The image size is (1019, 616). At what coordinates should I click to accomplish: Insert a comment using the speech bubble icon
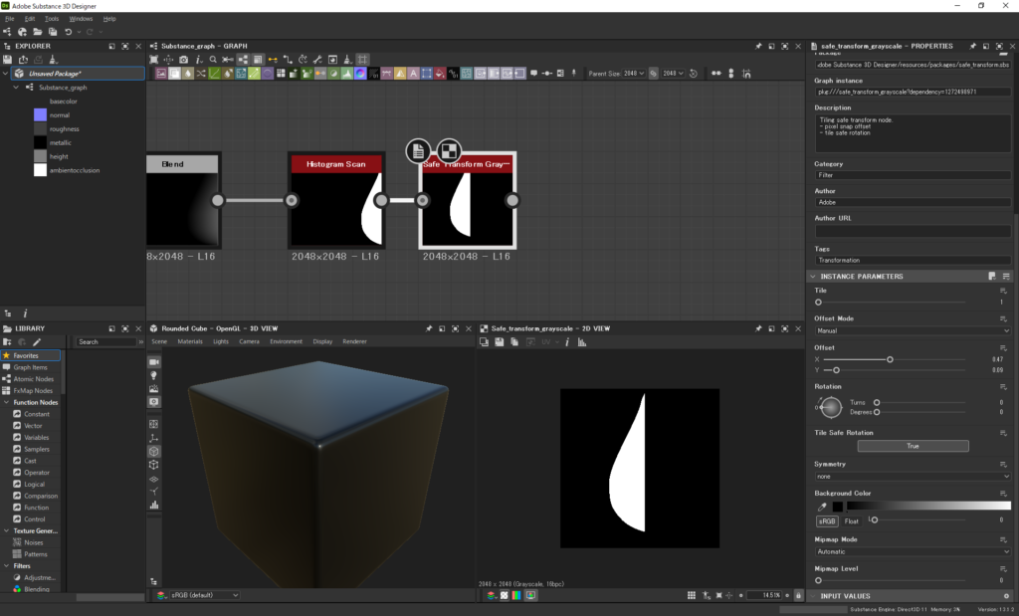pos(533,74)
